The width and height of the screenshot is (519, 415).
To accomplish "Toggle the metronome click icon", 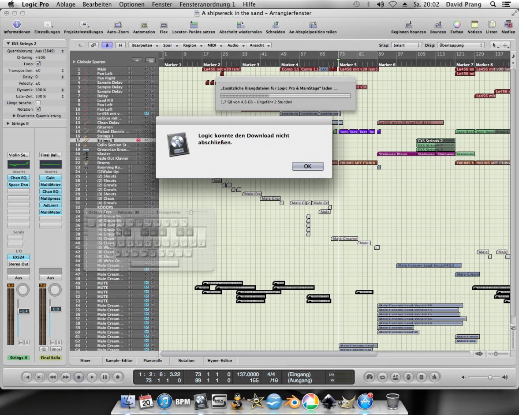I will (x=434, y=377).
